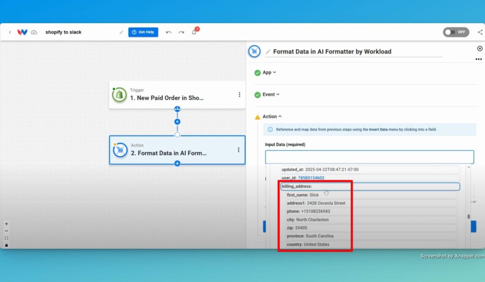Open the Workload logo home
The width and height of the screenshot is (485, 282).
[x=22, y=32]
